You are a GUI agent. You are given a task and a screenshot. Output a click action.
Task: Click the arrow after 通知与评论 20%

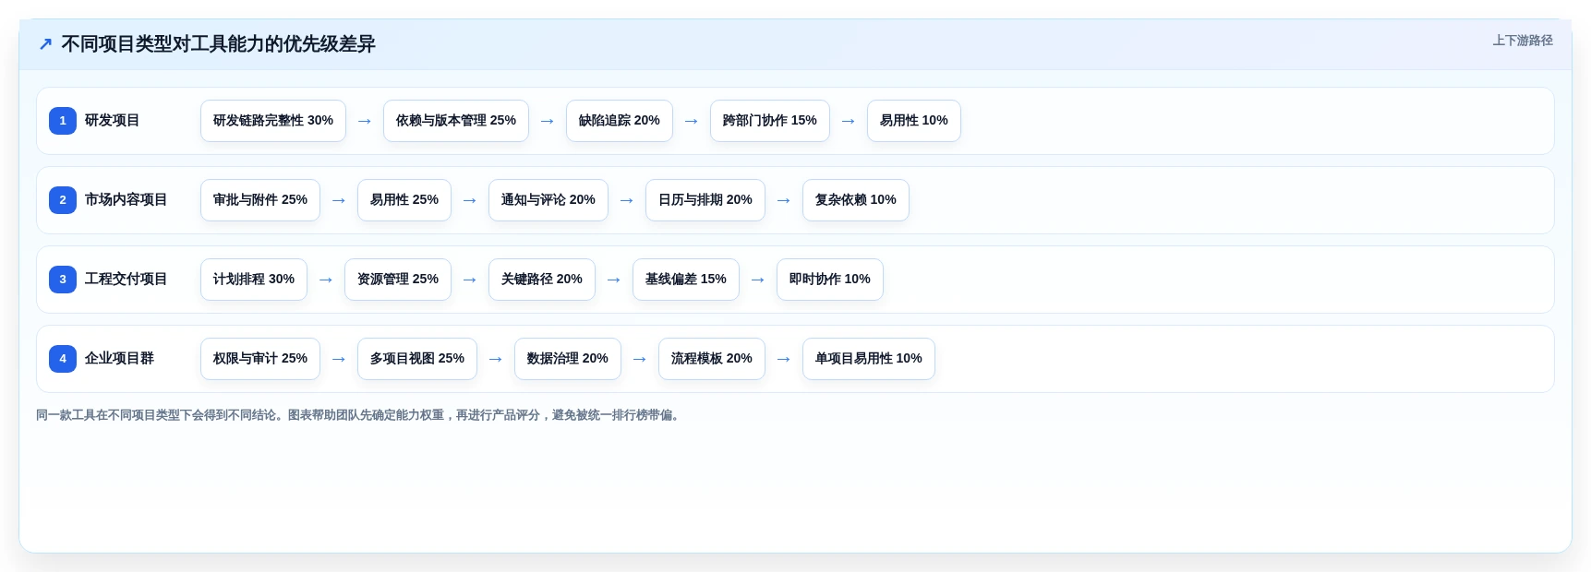click(627, 200)
